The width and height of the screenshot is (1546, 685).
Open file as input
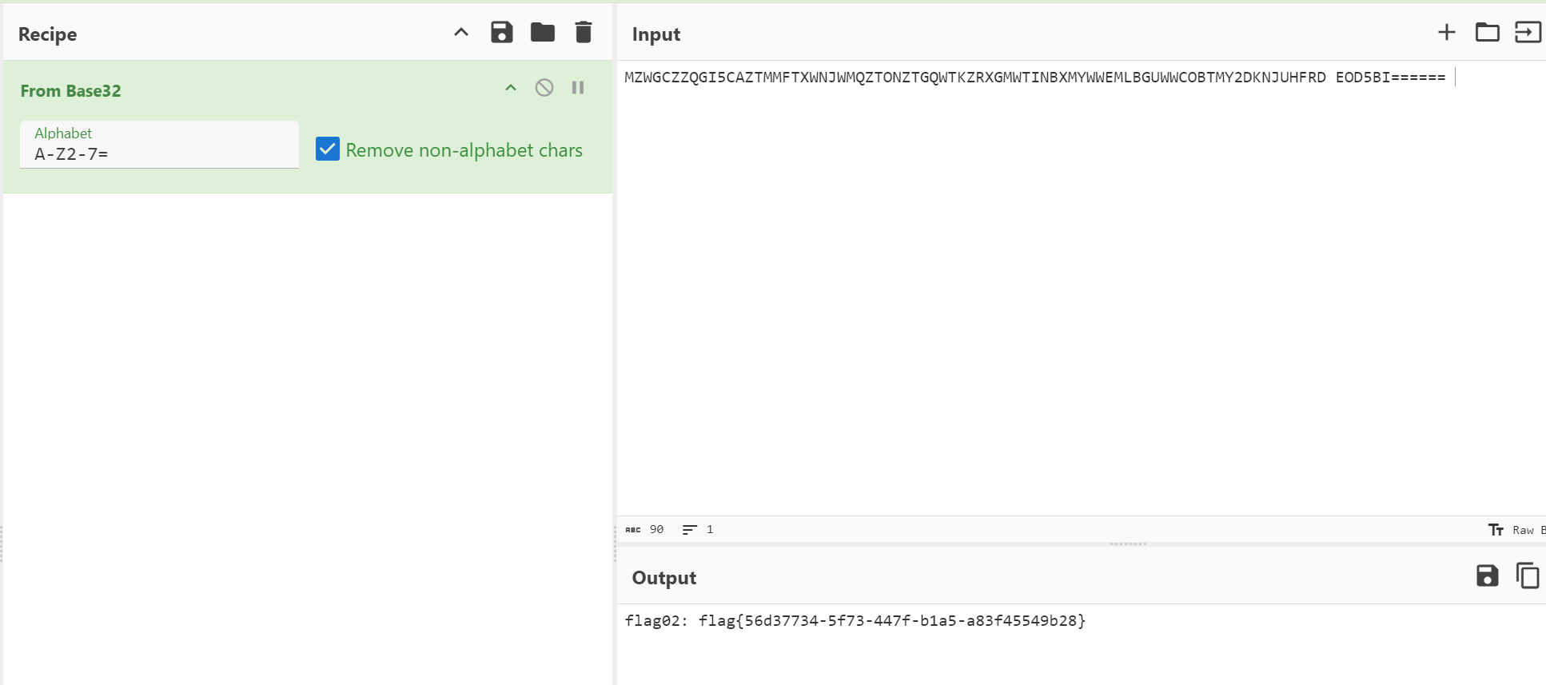pyautogui.click(x=1527, y=33)
